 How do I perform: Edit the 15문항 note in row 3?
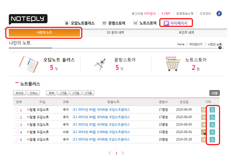tap(203, 125)
